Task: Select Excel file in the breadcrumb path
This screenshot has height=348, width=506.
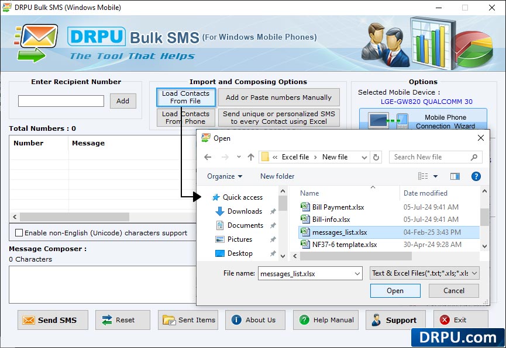Action: [295, 157]
